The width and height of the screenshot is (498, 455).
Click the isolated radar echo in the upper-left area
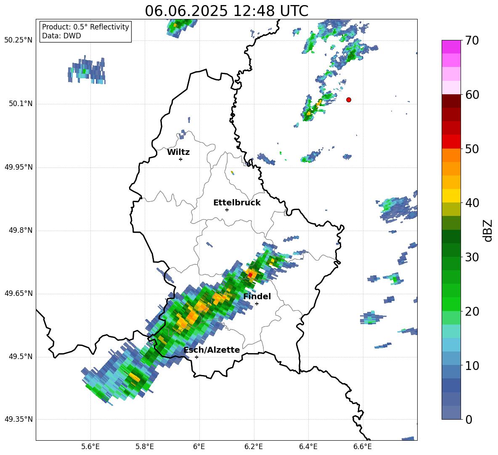86,70
